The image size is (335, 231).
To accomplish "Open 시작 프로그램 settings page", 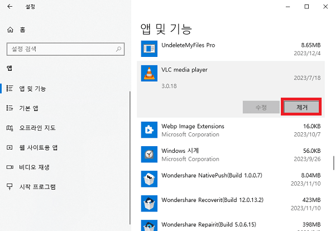I will (x=37, y=187).
